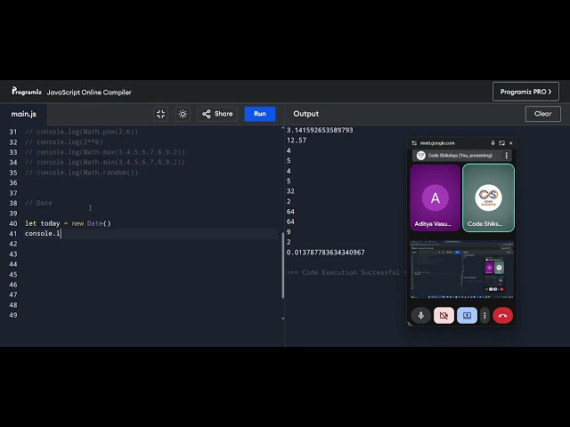
Task: Click Math.max comment on line 33
Action: pos(105,152)
